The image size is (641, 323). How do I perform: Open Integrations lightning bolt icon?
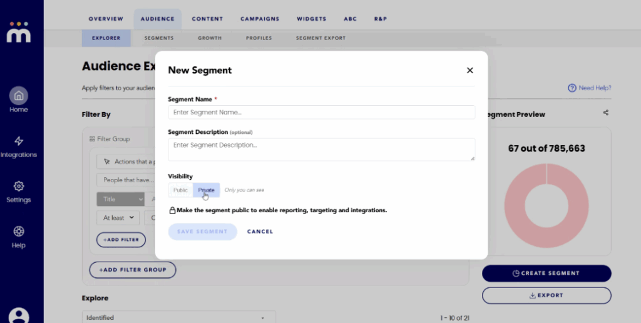(19, 141)
